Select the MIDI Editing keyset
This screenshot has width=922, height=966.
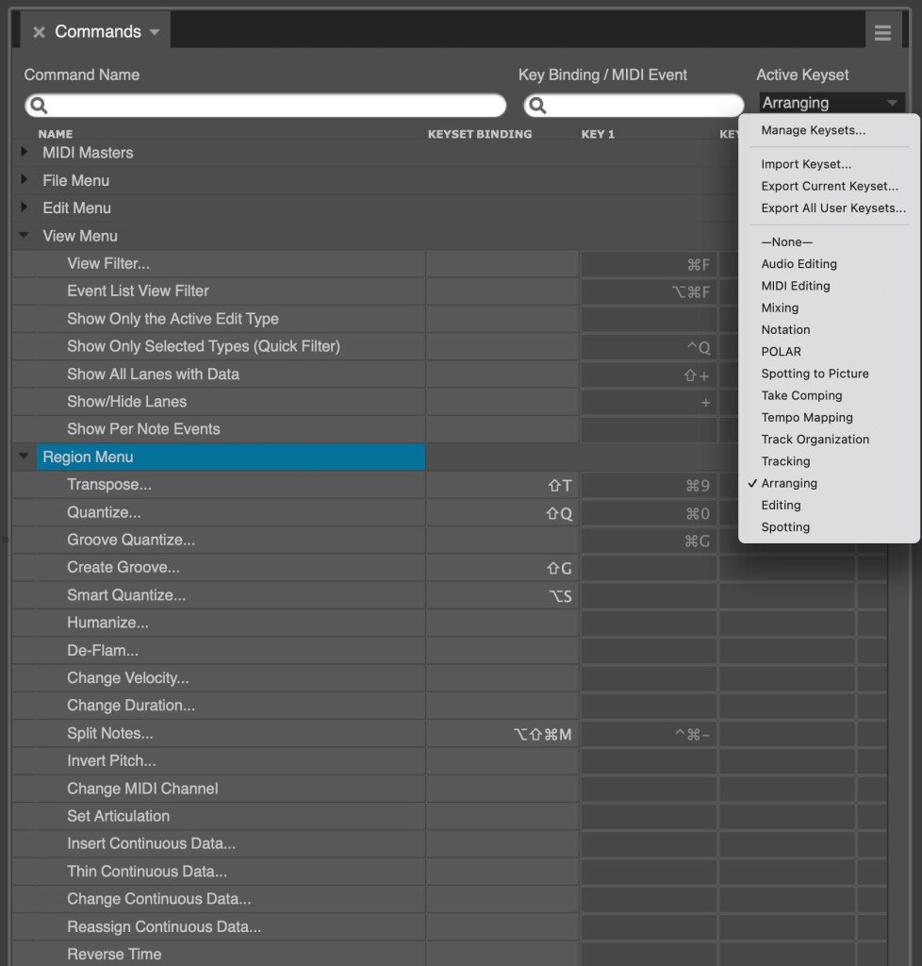[x=796, y=286]
